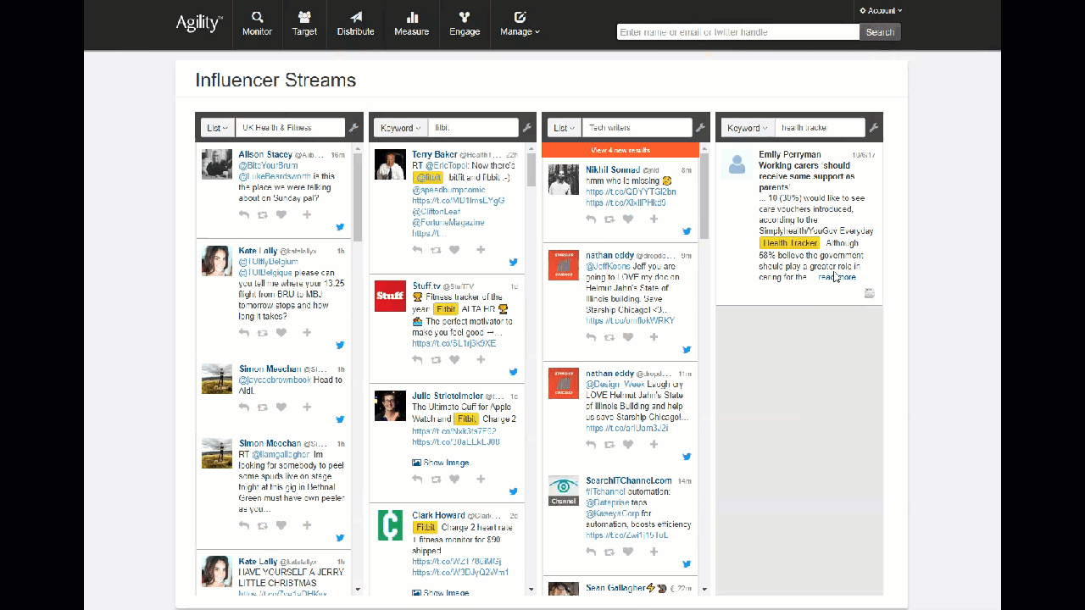Viewport: 1085px width, 610px height.
Task: Open List dropdown of Tech writers stream
Action: [565, 128]
